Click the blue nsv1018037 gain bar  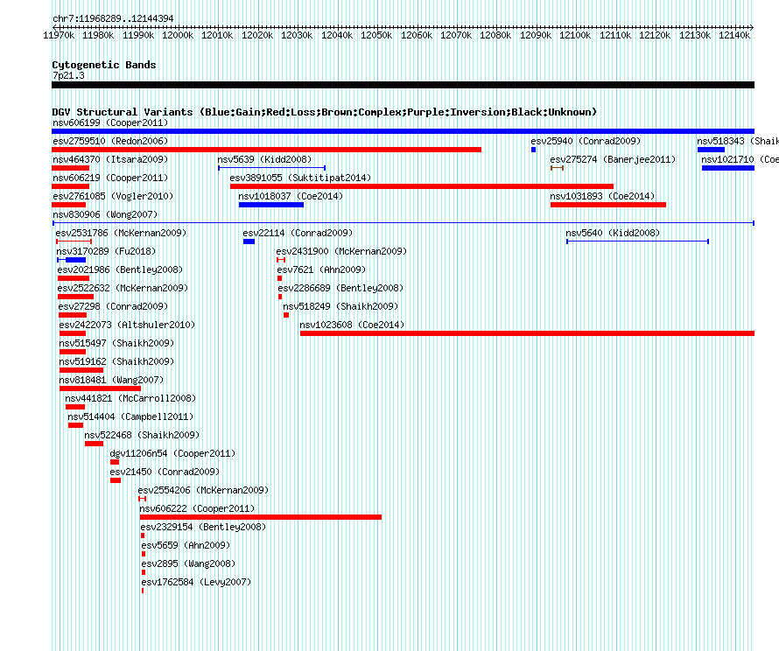[271, 205]
